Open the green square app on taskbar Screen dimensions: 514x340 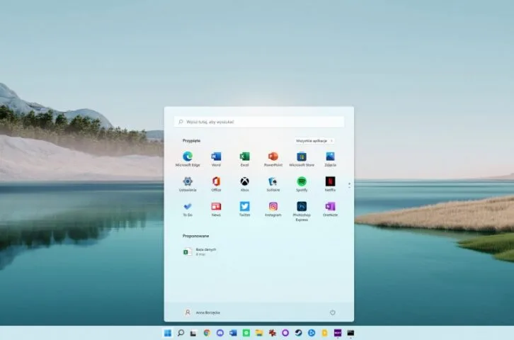pyautogui.click(x=246, y=333)
